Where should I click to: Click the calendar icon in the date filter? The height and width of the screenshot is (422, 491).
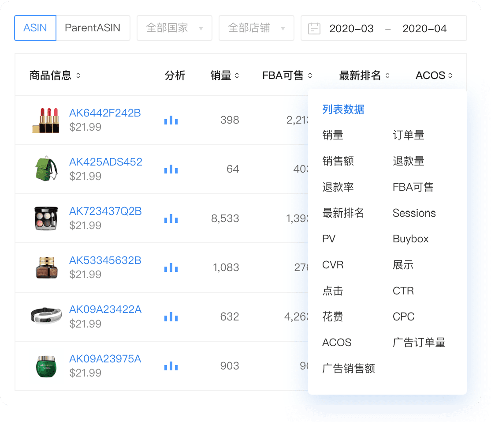tap(314, 28)
